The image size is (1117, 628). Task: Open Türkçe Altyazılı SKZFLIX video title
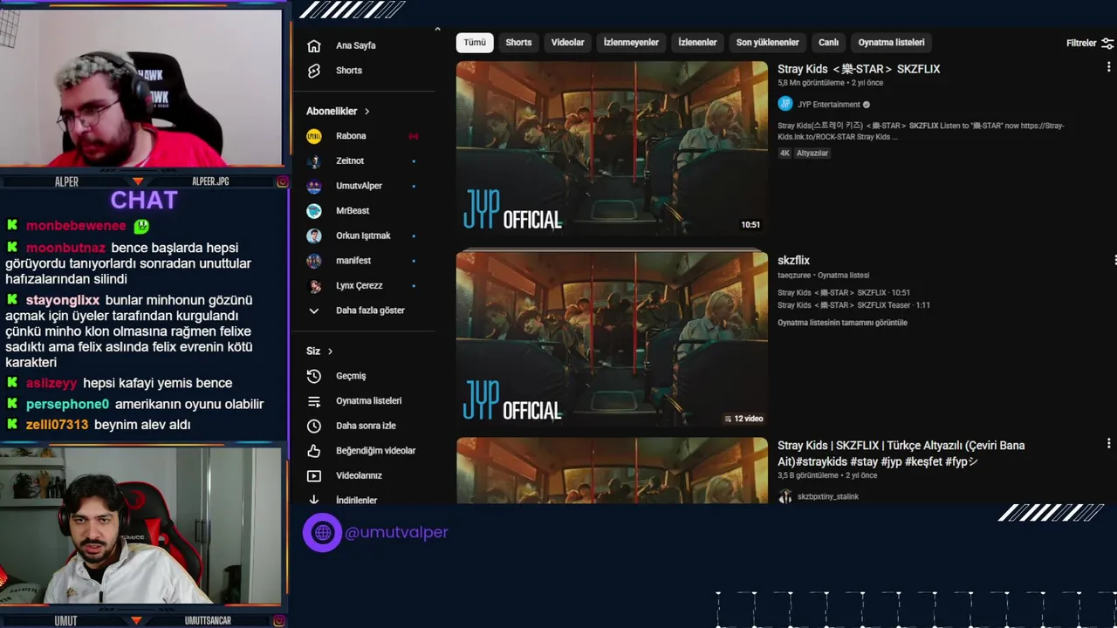click(x=901, y=454)
